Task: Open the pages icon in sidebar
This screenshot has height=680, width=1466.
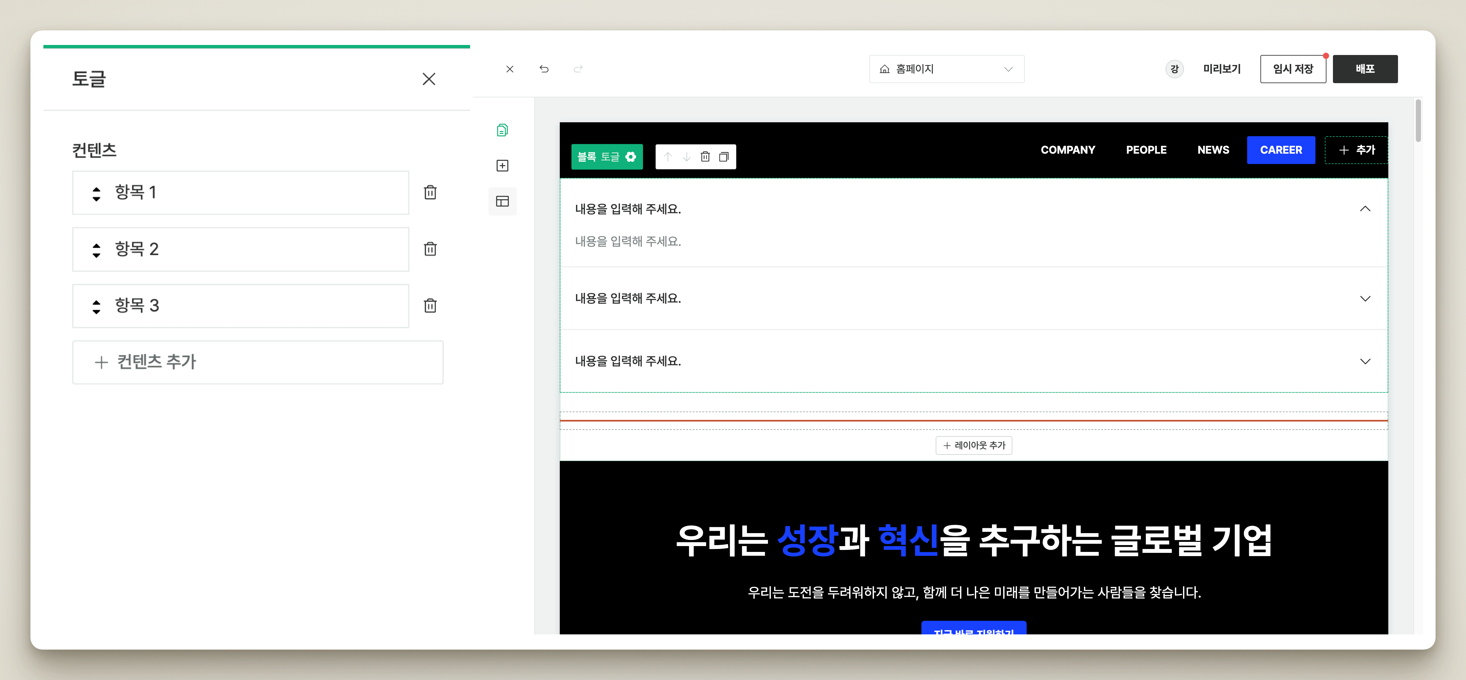Action: [502, 130]
